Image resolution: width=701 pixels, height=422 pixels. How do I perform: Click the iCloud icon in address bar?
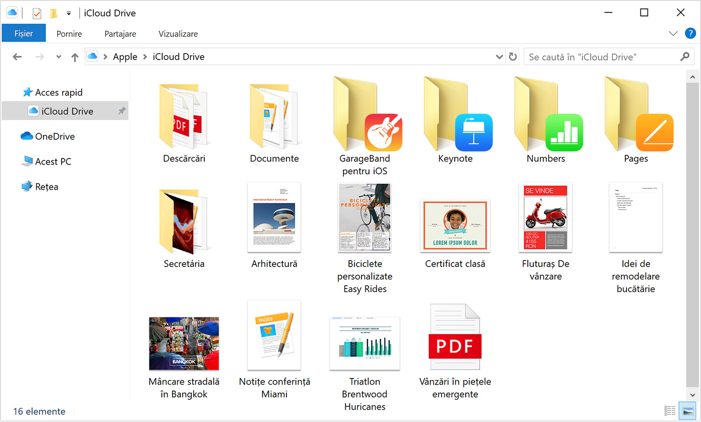92,56
